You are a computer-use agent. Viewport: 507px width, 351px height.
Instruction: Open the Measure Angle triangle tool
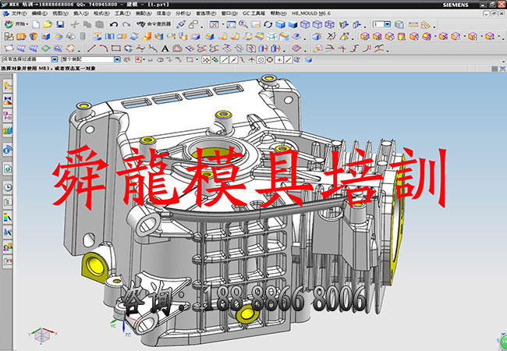pos(426,24)
